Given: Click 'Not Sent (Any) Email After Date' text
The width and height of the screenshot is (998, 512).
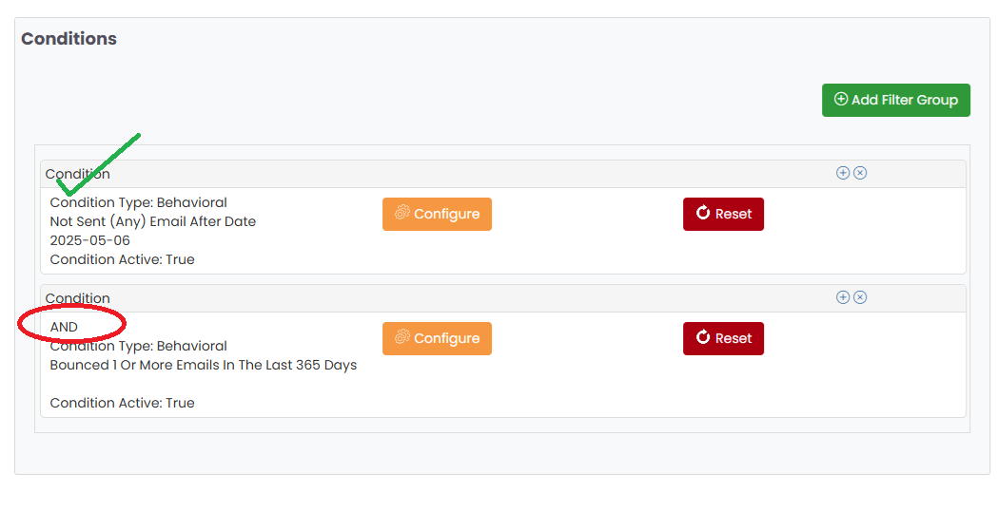Looking at the screenshot, I should tap(153, 221).
